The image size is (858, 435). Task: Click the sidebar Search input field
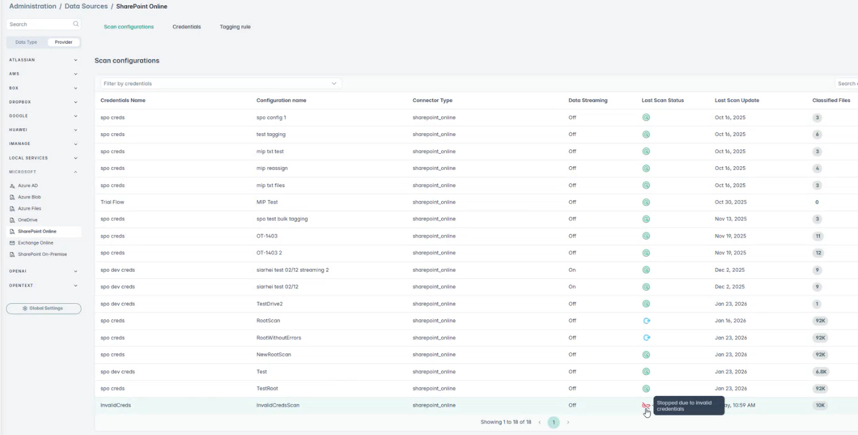[x=39, y=24]
